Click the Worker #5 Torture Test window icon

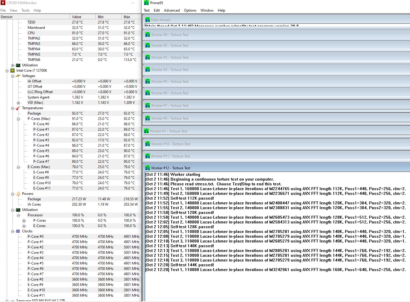coord(148,82)
